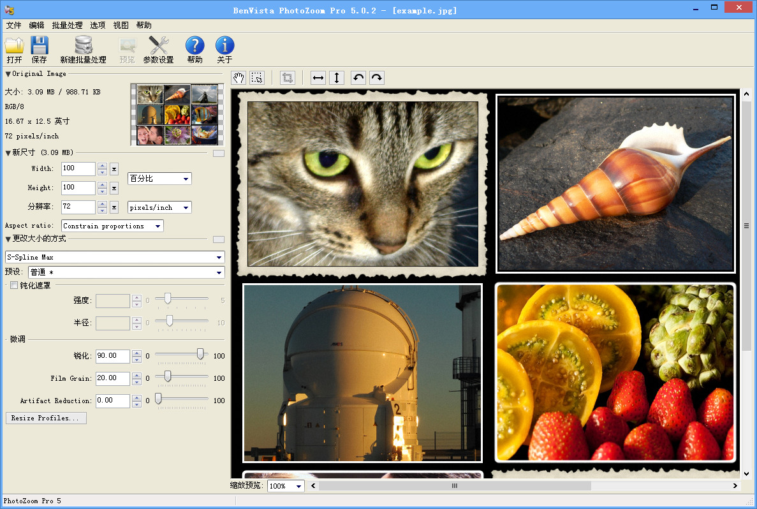Click the 锐化 spinner arrows

[136, 357]
